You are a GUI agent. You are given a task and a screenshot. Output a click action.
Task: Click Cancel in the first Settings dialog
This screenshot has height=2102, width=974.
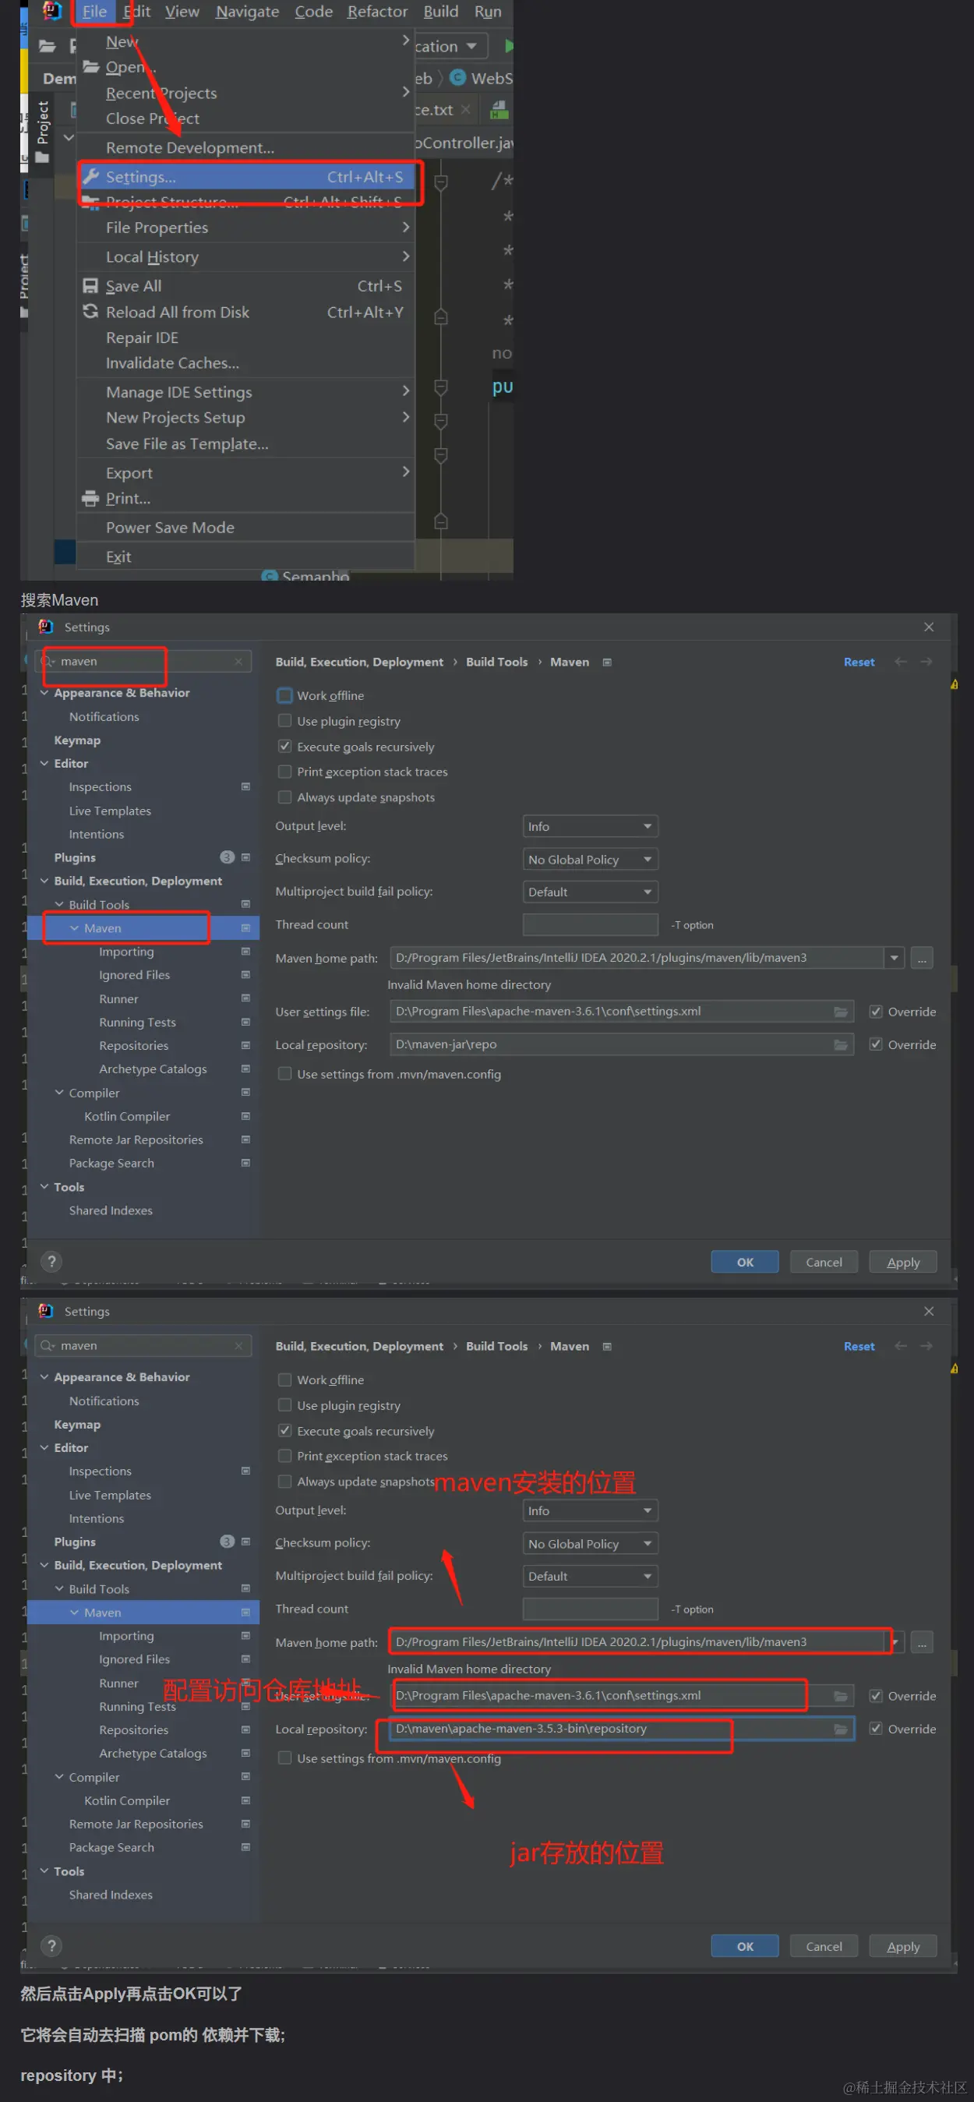click(824, 1263)
